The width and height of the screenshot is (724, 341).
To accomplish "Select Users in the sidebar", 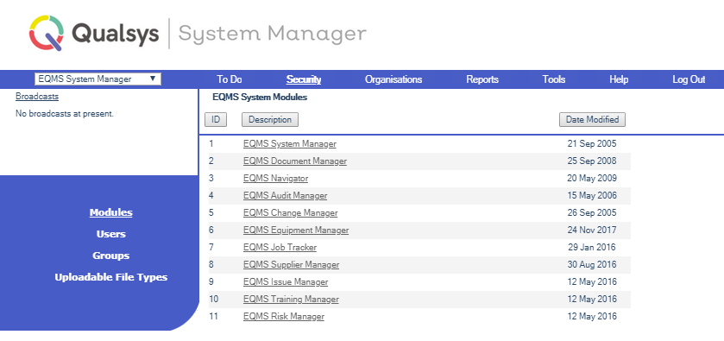I will [110, 234].
